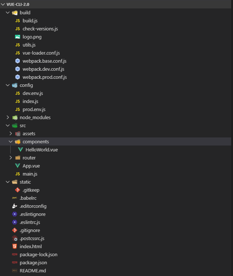The width and height of the screenshot is (233, 276).
Task: Click the HTML5 icon beside index.html
Action: [15, 247]
